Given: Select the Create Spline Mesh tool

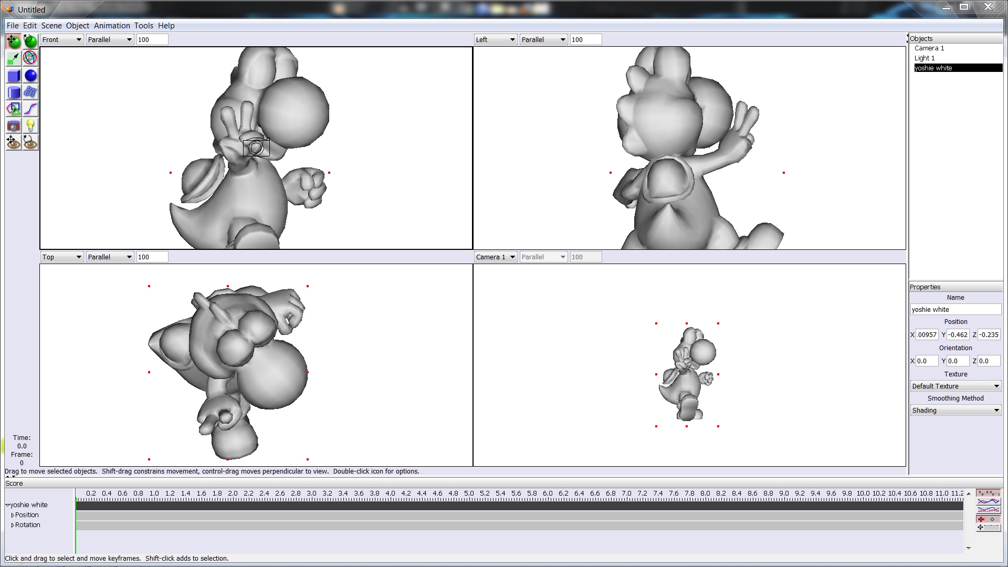Looking at the screenshot, I should (x=30, y=92).
